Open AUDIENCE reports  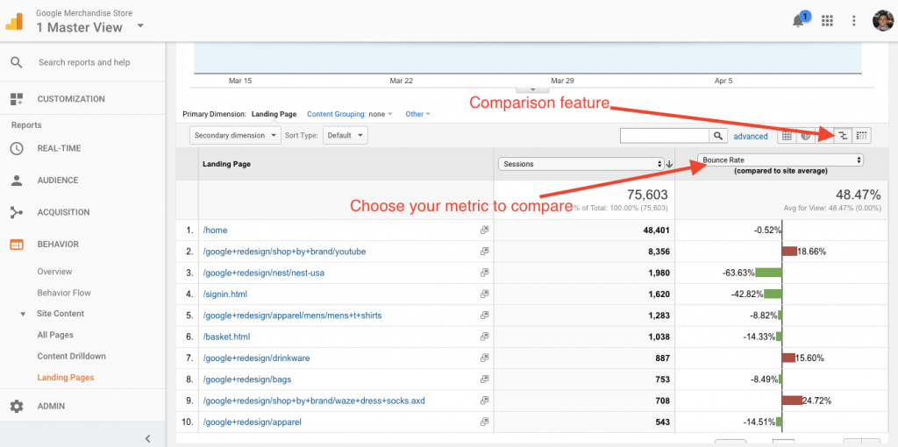(57, 181)
